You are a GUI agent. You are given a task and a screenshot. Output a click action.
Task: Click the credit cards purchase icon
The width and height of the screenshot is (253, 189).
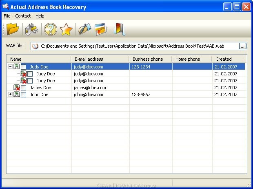point(100,29)
